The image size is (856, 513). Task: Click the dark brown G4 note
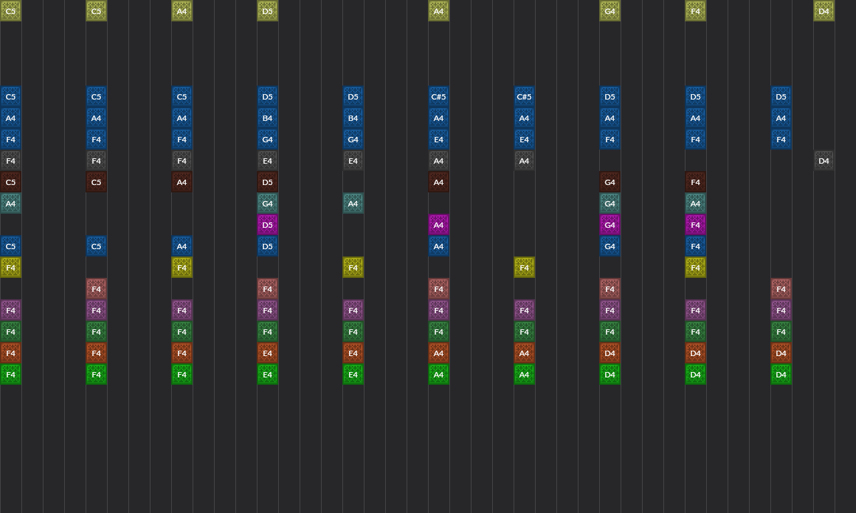click(610, 182)
